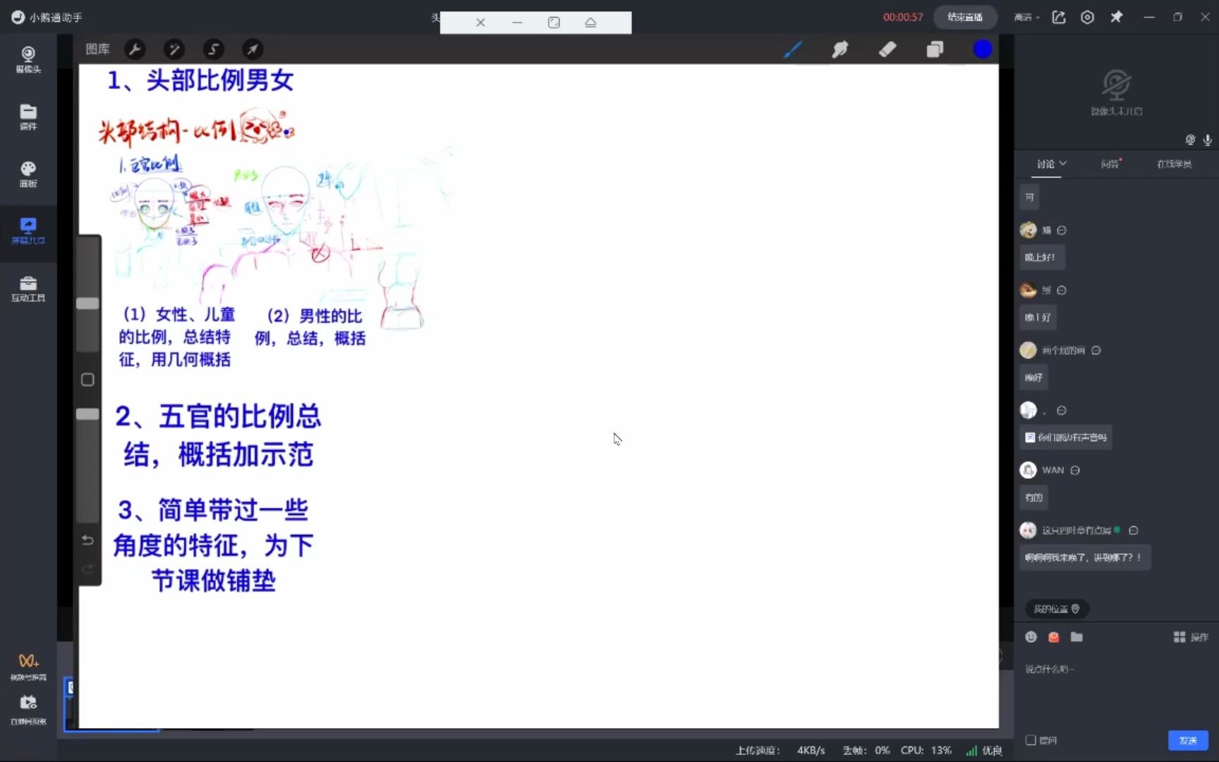Screen dimensions: 1219x762
Task: Switch to the 在线学员 online students tab
Action: point(1174,164)
